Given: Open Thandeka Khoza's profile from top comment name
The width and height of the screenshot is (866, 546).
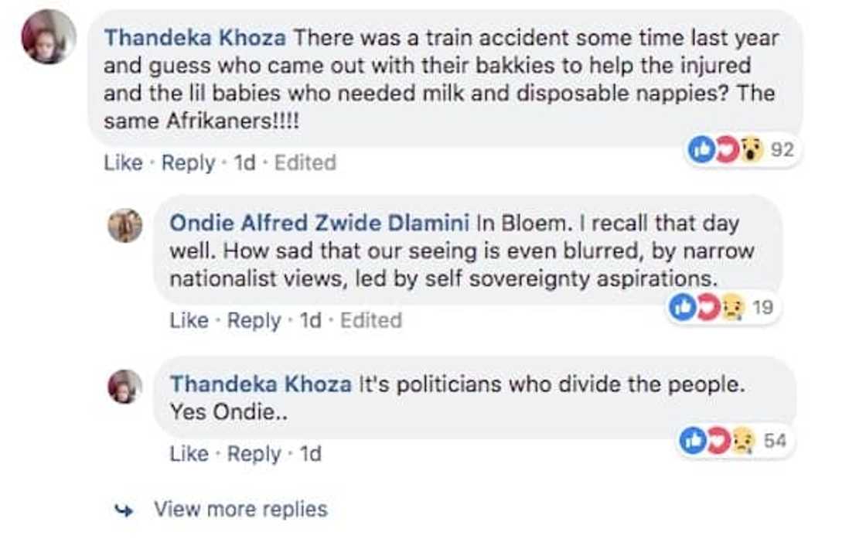Looking at the screenshot, I should pyautogui.click(x=195, y=37).
